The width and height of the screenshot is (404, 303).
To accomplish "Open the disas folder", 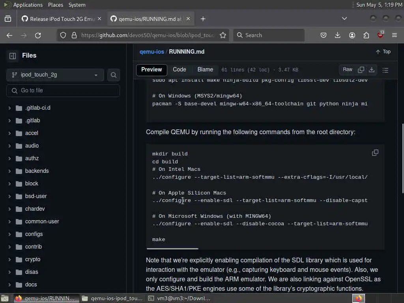I will click(x=32, y=272).
